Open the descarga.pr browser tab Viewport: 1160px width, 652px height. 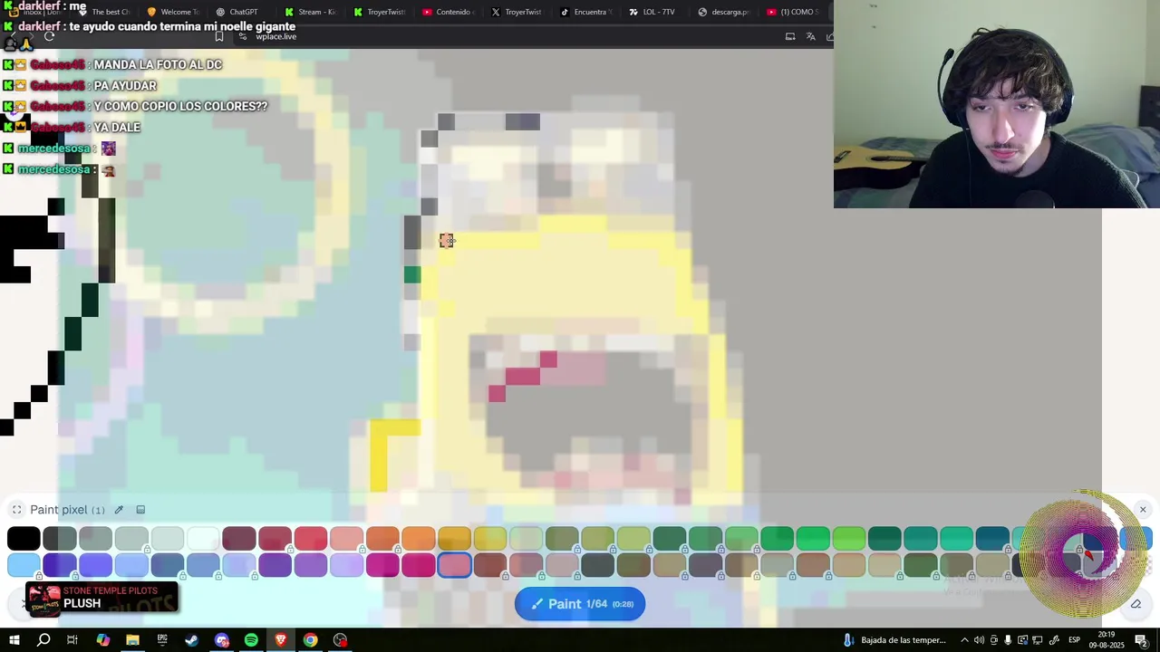[x=723, y=12]
